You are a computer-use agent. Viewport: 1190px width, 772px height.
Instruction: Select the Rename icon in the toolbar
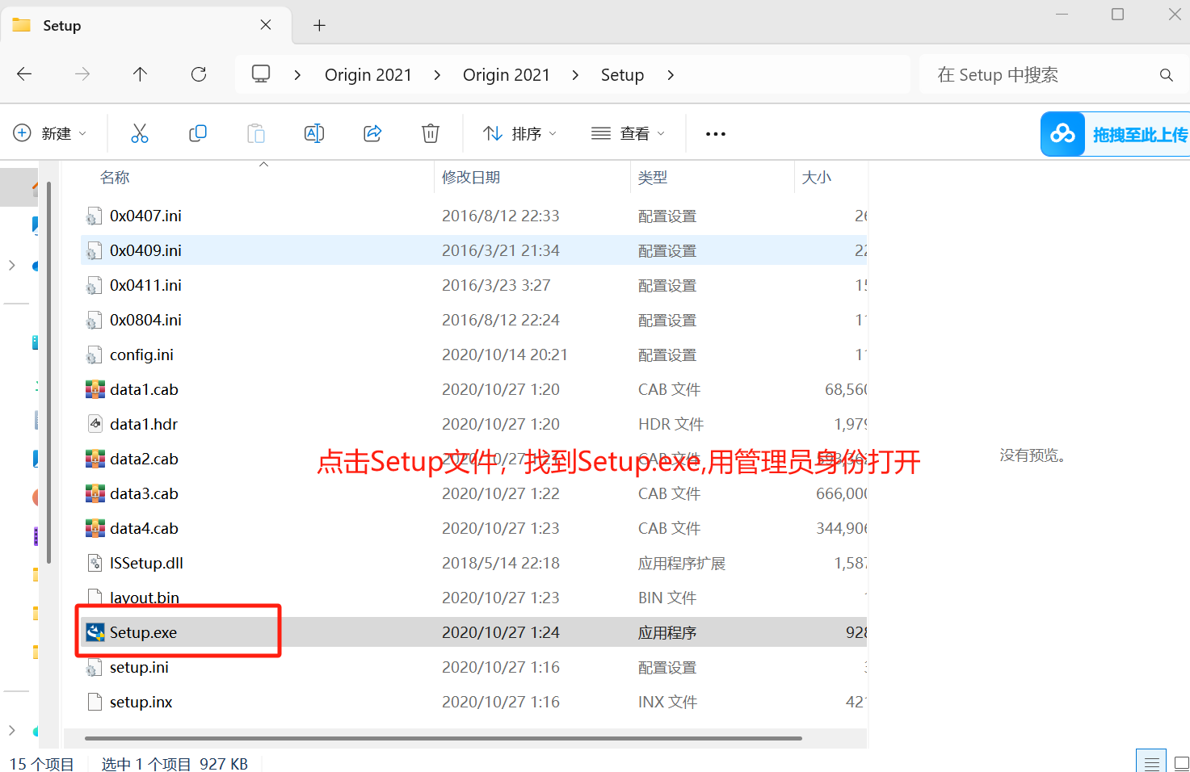click(x=314, y=133)
